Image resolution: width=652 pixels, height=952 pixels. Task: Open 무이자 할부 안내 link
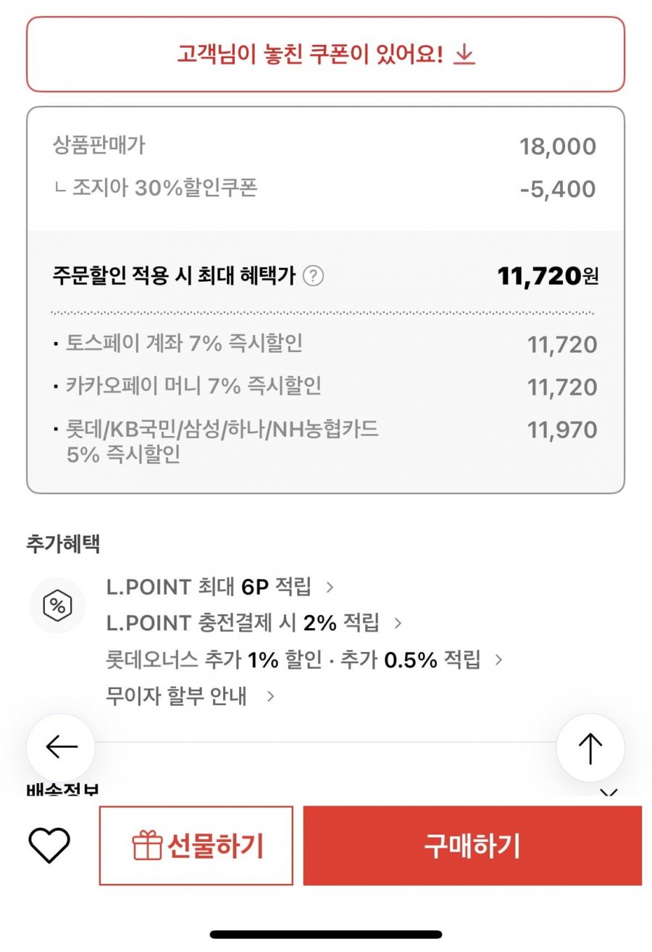coord(191,696)
